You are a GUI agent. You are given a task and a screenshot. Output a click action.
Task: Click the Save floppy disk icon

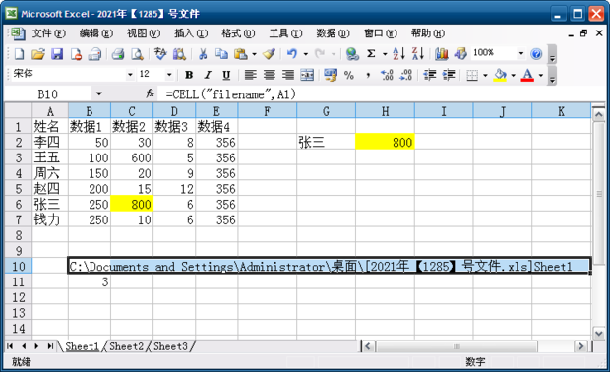click(x=57, y=54)
